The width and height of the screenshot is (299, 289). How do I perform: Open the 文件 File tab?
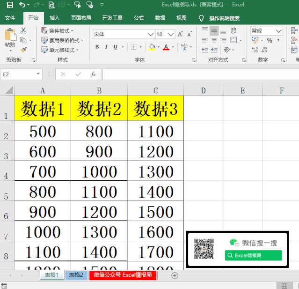[x=10, y=18]
